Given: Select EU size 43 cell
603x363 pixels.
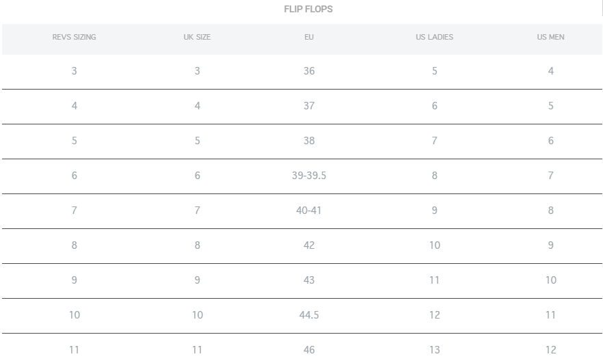Looking at the screenshot, I should pyautogui.click(x=309, y=280).
